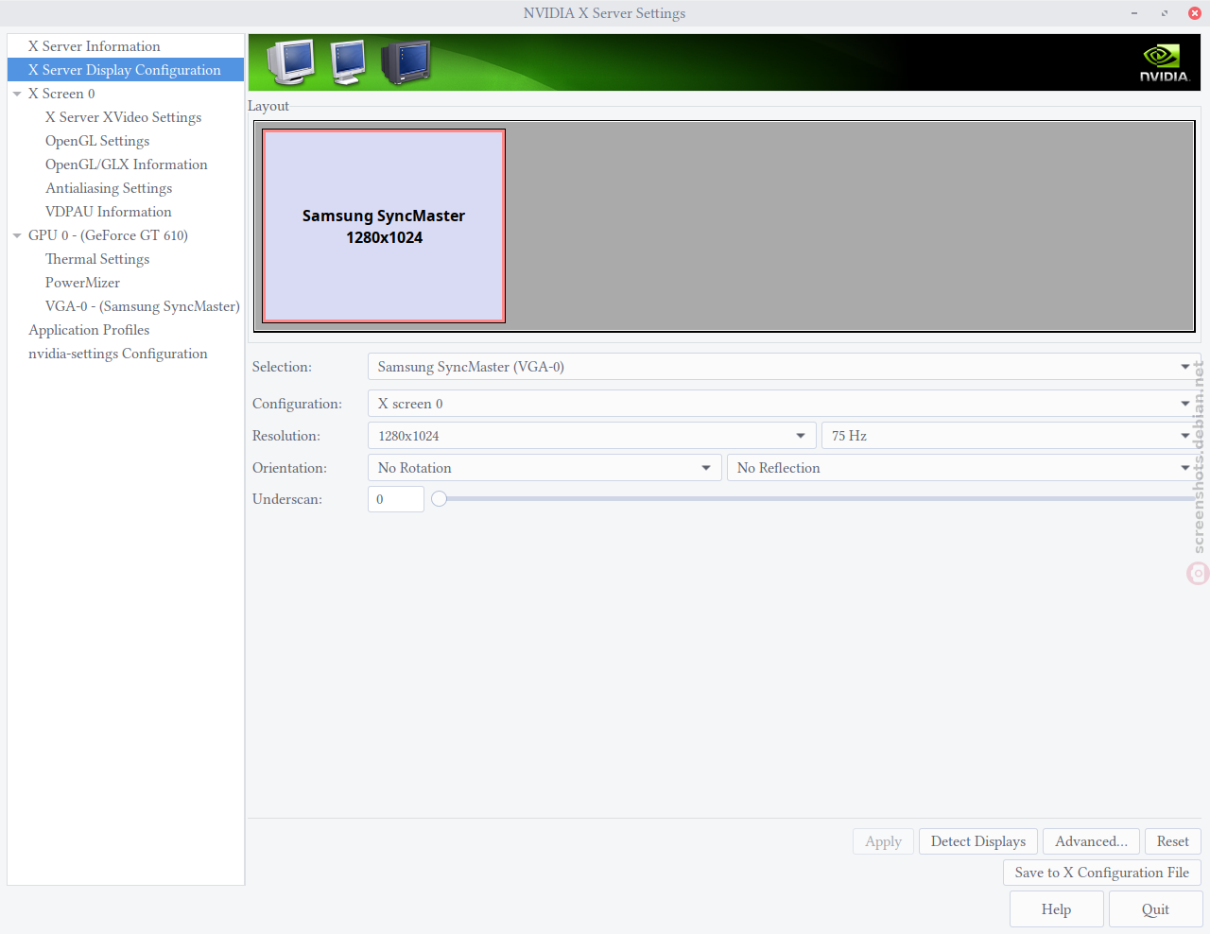The width and height of the screenshot is (1210, 934).
Task: Open Help
Action: 1056,909
